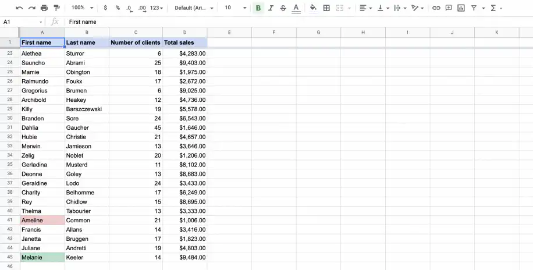The height and width of the screenshot is (270, 533).
Task: Select the cell Andretti
Action: 87,248
